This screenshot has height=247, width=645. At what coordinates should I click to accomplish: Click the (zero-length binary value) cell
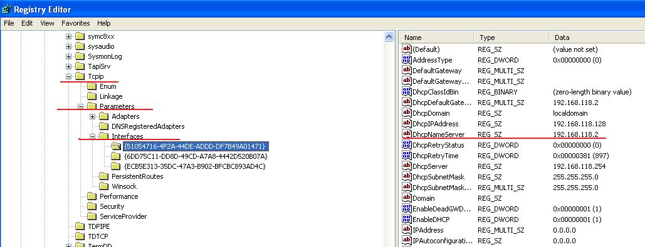point(592,92)
